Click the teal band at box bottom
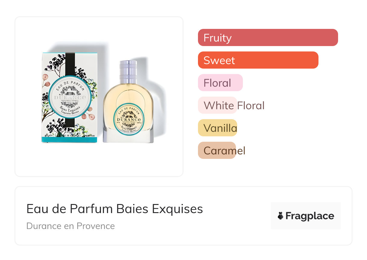Viewport: 367px width, 260px height. coord(70,139)
